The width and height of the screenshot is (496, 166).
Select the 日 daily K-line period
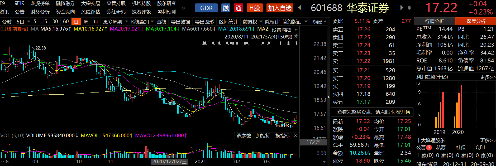tap(76, 22)
